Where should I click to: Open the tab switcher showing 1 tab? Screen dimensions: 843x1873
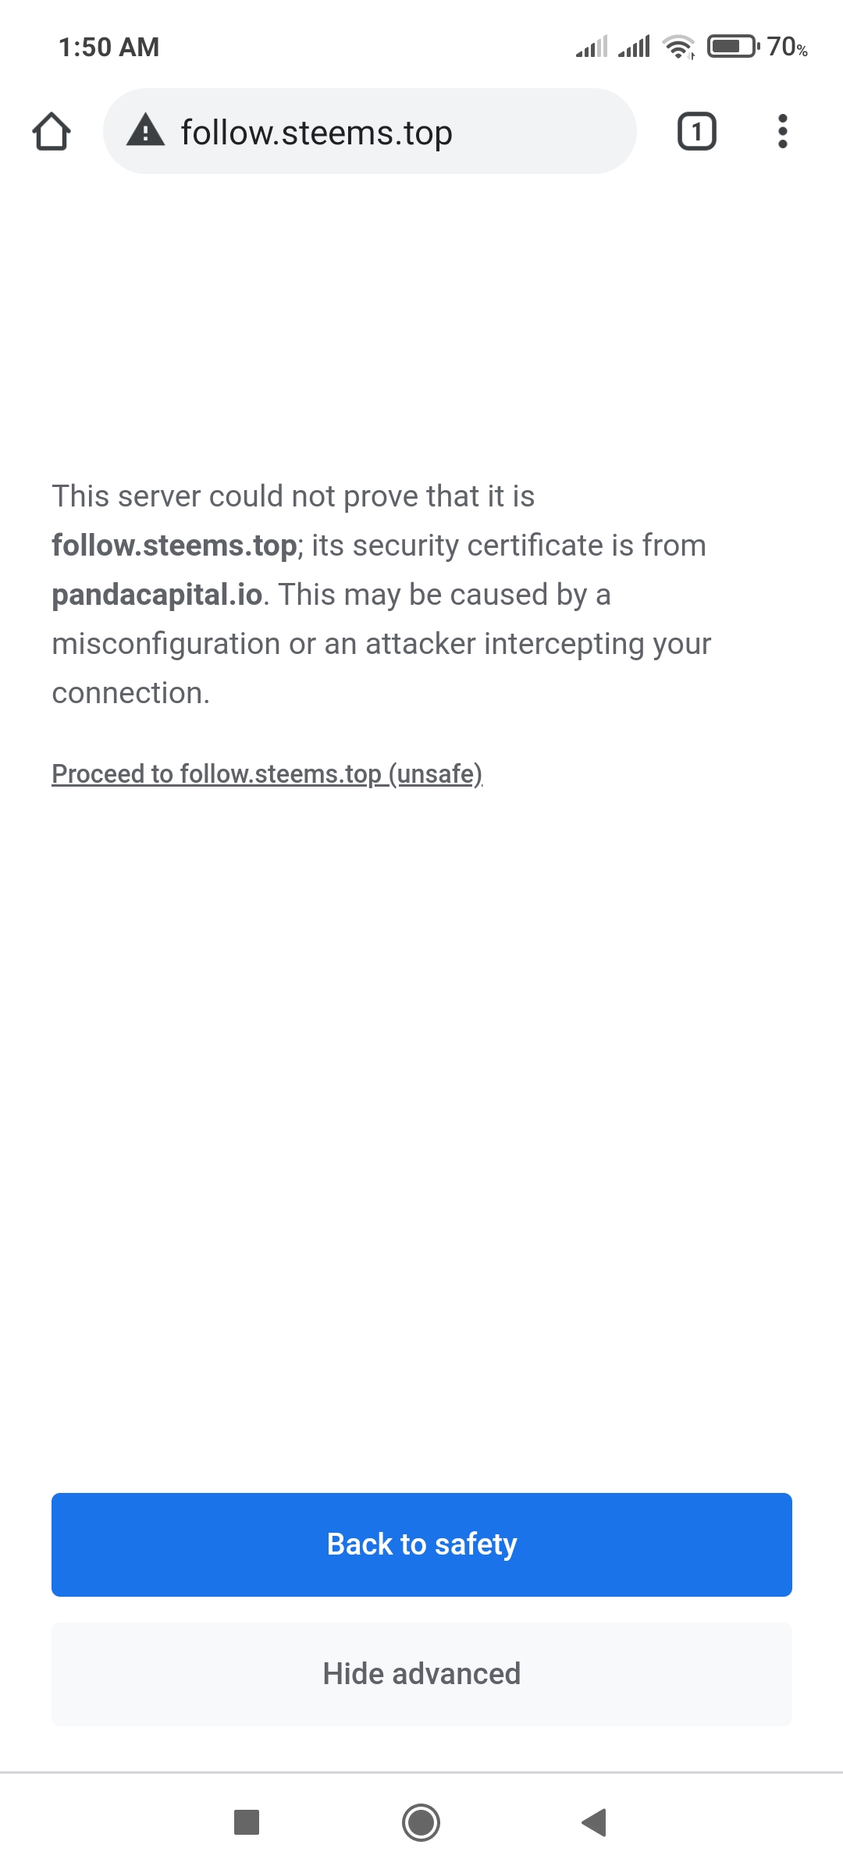coord(696,131)
